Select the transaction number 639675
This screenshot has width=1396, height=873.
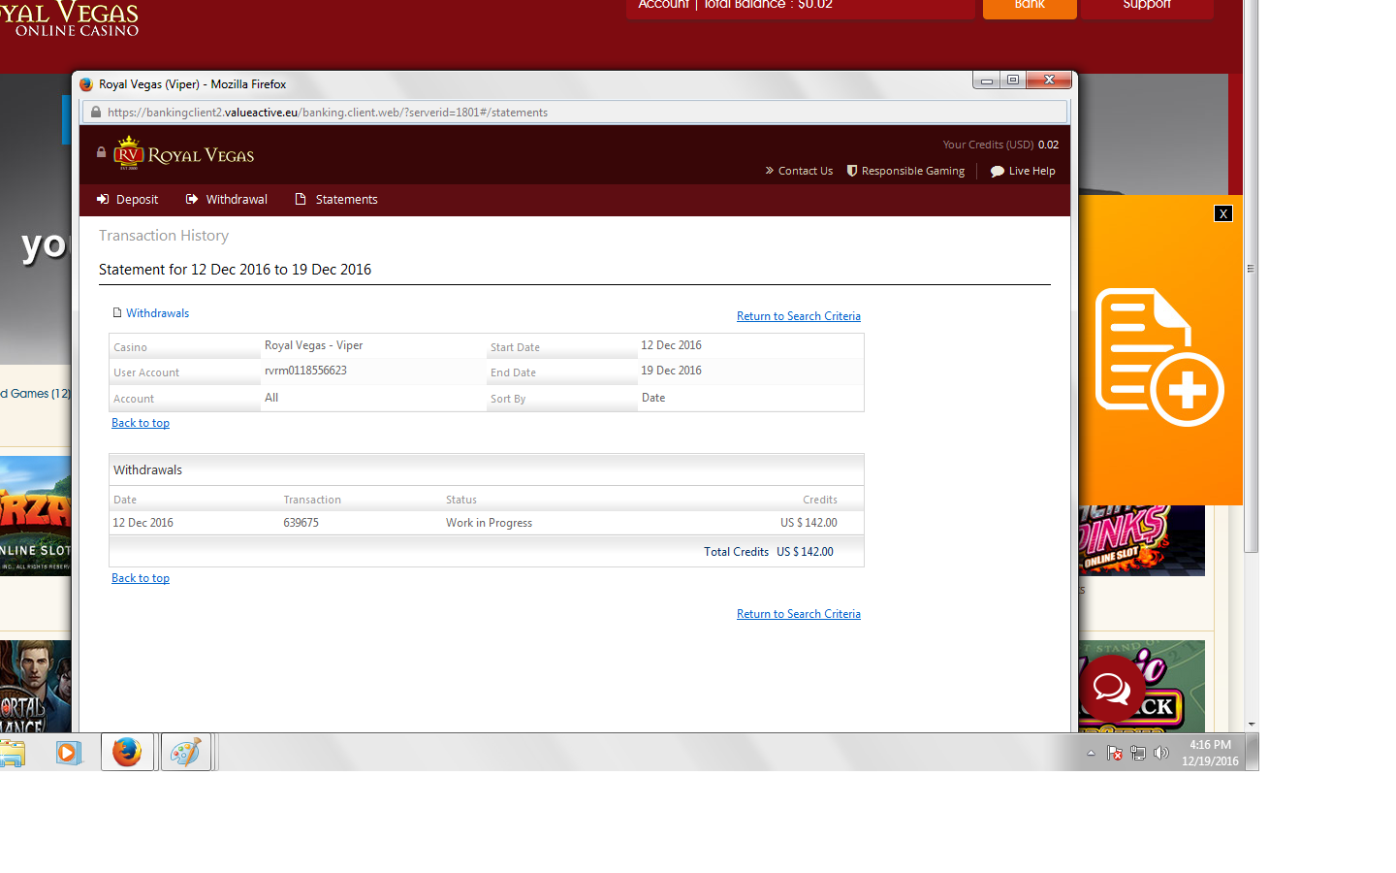[301, 523]
